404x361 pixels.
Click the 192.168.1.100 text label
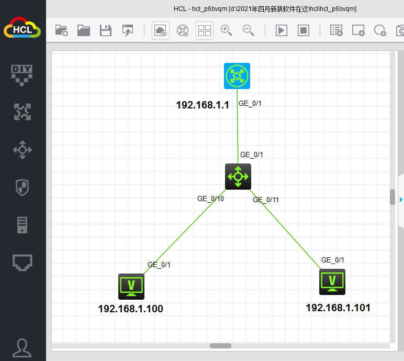pyautogui.click(x=131, y=309)
